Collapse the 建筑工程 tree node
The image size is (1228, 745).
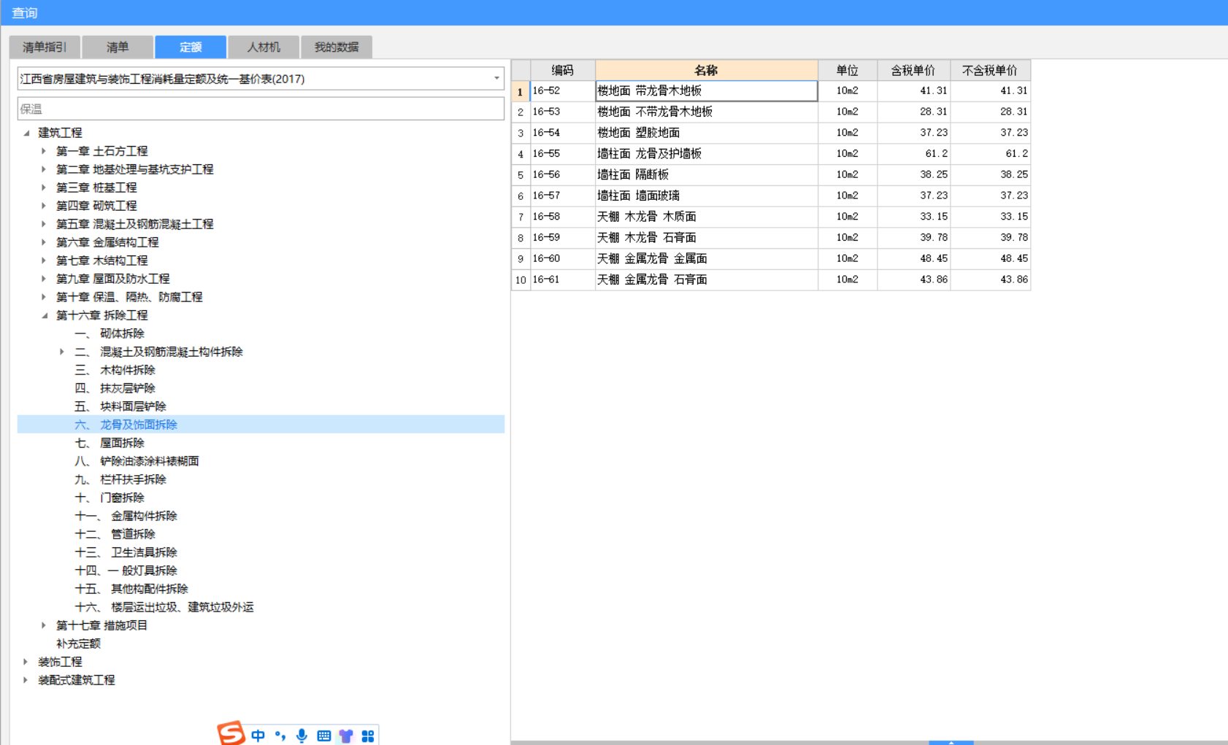tap(26, 133)
